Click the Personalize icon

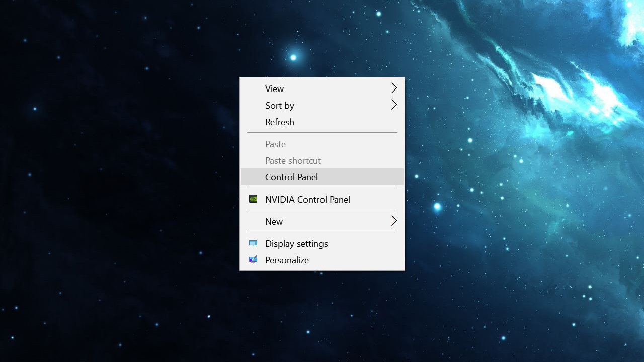pos(253,260)
